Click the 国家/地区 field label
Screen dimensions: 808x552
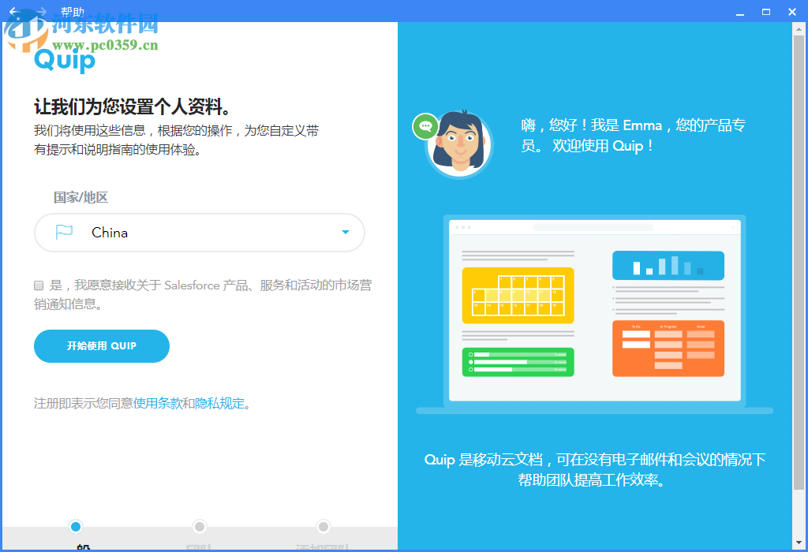pyautogui.click(x=81, y=197)
